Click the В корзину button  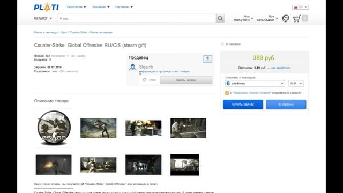[x=286, y=105]
